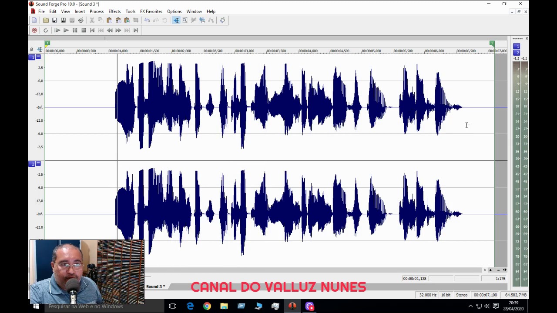Paste the clipboard contents
557x313 pixels.
click(x=109, y=20)
